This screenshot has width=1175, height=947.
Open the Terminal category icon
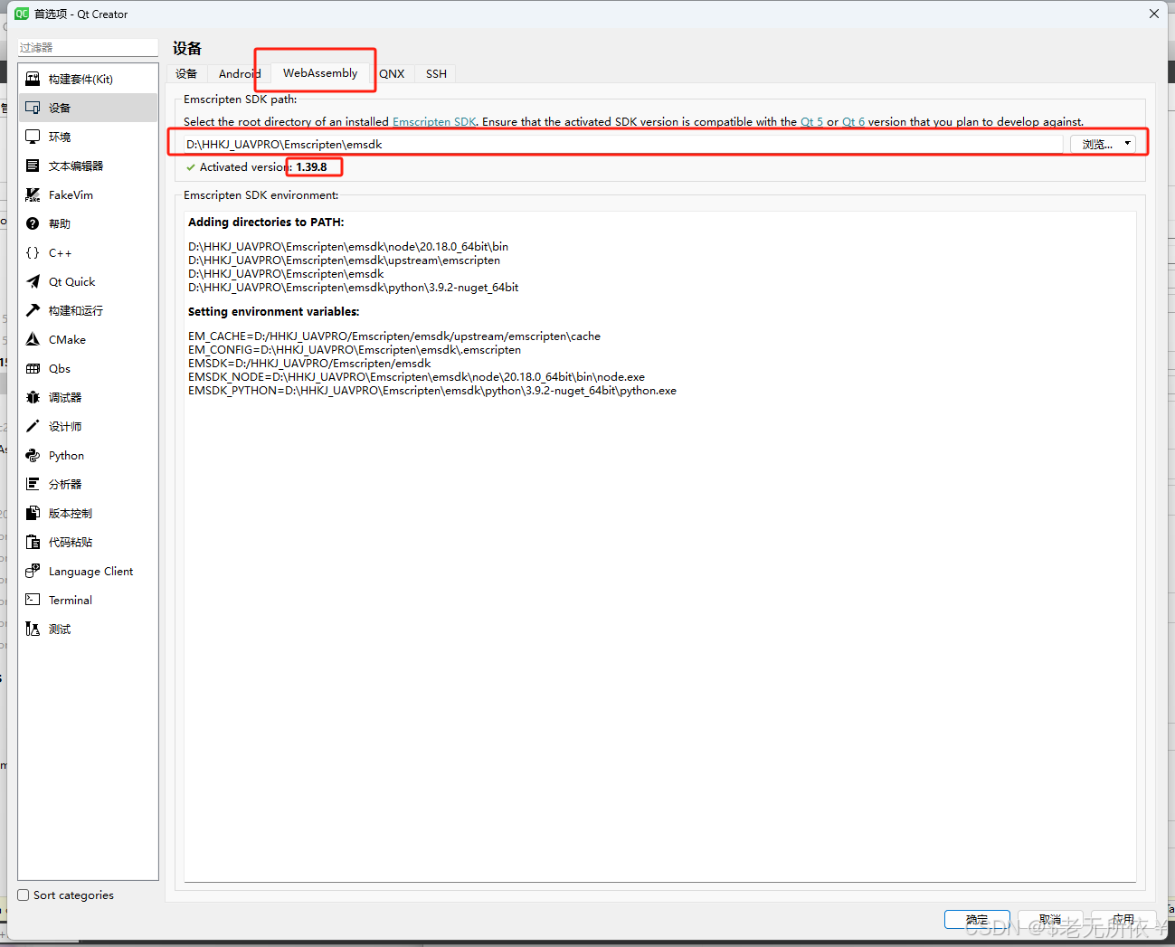33,600
